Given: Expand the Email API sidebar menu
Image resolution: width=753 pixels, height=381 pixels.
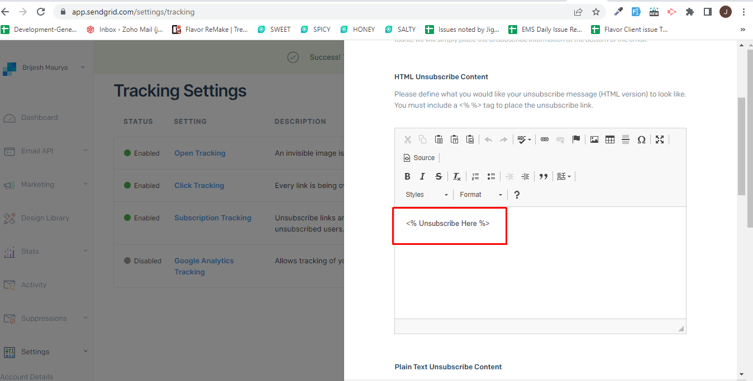Looking at the screenshot, I should pos(46,151).
